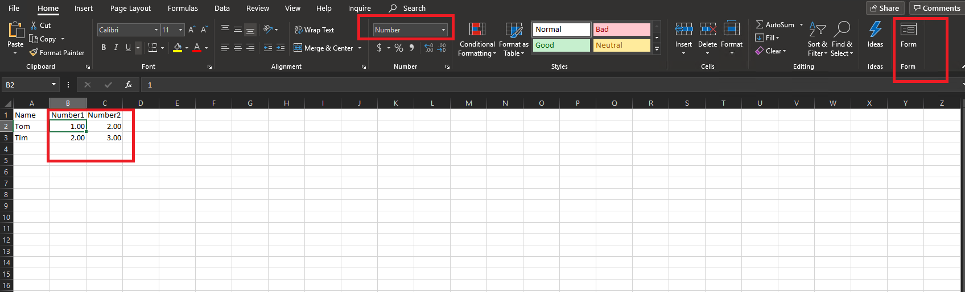The image size is (965, 292).
Task: Open the Font dialog launcher
Action: [209, 67]
